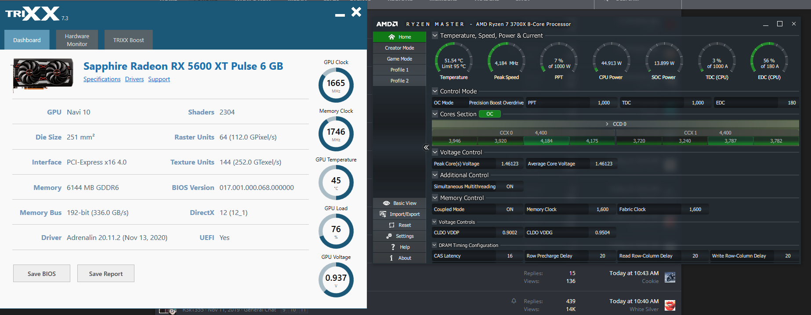Collapse Temperature, Speed, Power & Current section
811x315 pixels.
point(435,36)
